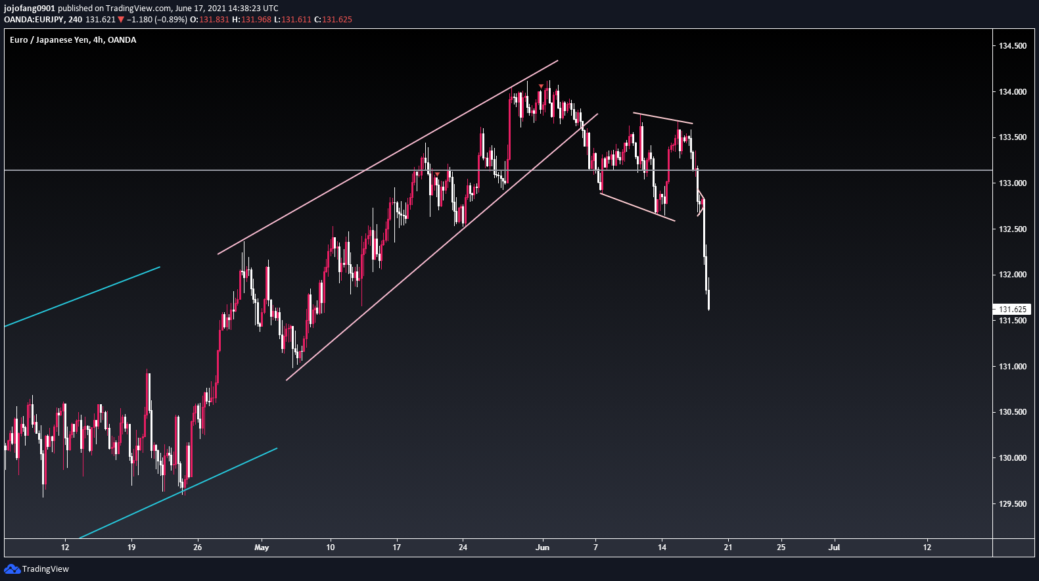
Task: Click the '19' date label on the time axis
Action: point(131,547)
